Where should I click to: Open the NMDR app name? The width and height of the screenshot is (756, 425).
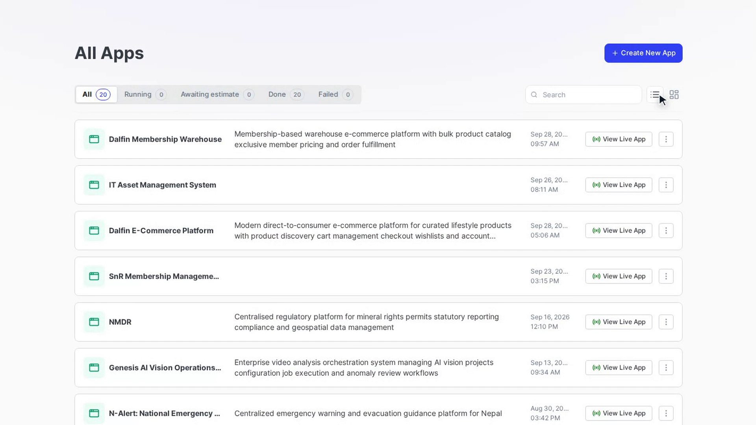click(120, 322)
